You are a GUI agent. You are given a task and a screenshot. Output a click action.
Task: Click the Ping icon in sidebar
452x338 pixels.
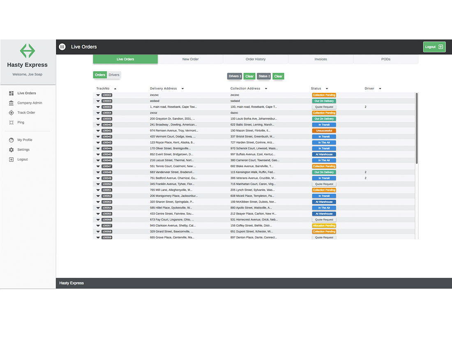click(x=11, y=122)
